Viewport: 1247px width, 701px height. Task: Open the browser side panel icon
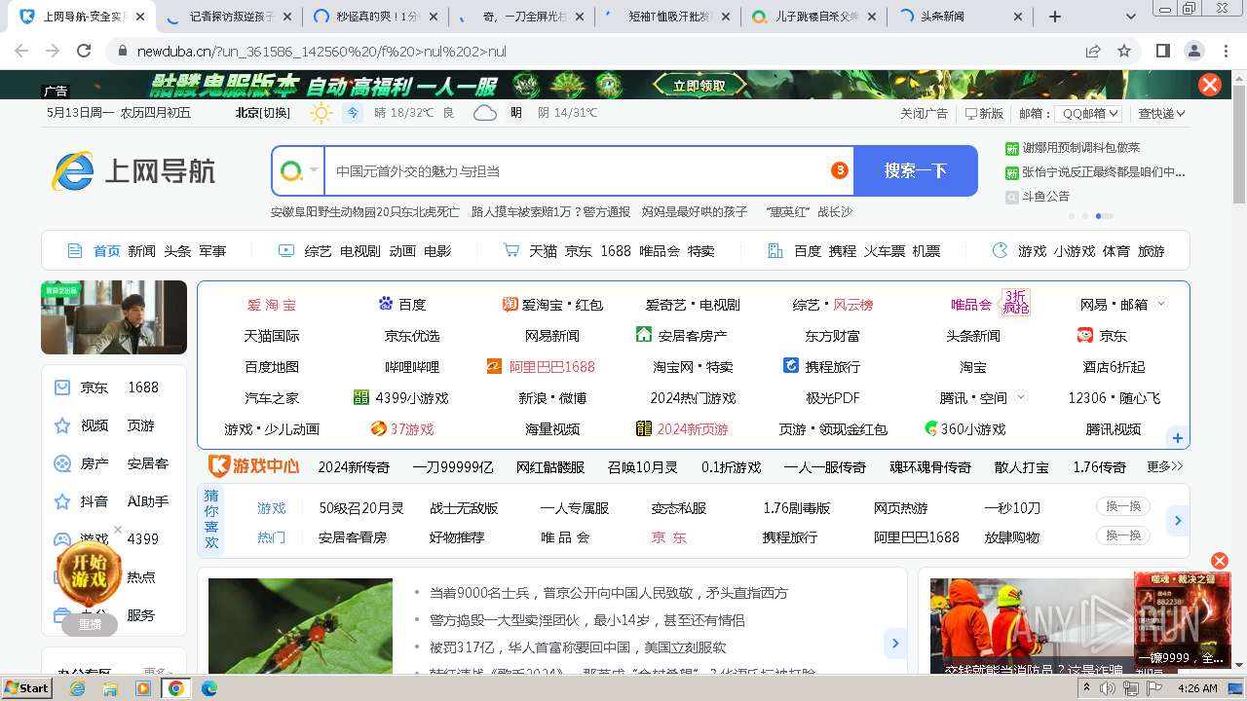click(1163, 51)
